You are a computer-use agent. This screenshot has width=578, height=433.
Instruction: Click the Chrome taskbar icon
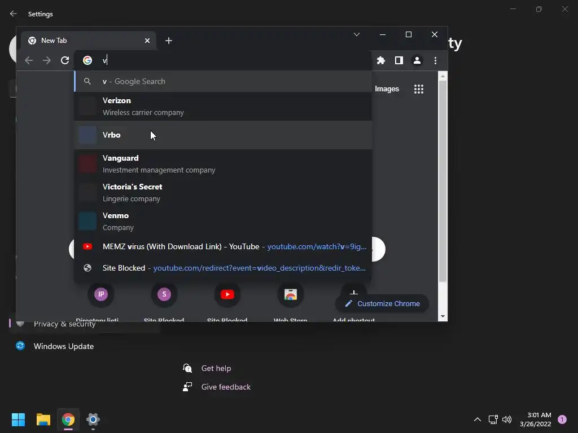click(68, 419)
